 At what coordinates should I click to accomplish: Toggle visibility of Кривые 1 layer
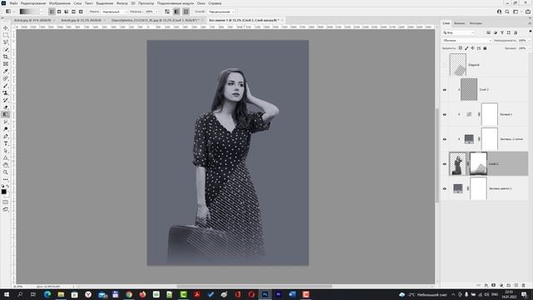click(445, 115)
